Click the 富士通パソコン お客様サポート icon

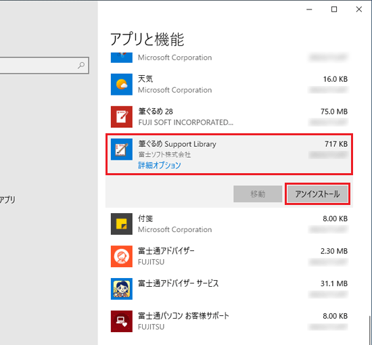pyautogui.click(x=122, y=321)
